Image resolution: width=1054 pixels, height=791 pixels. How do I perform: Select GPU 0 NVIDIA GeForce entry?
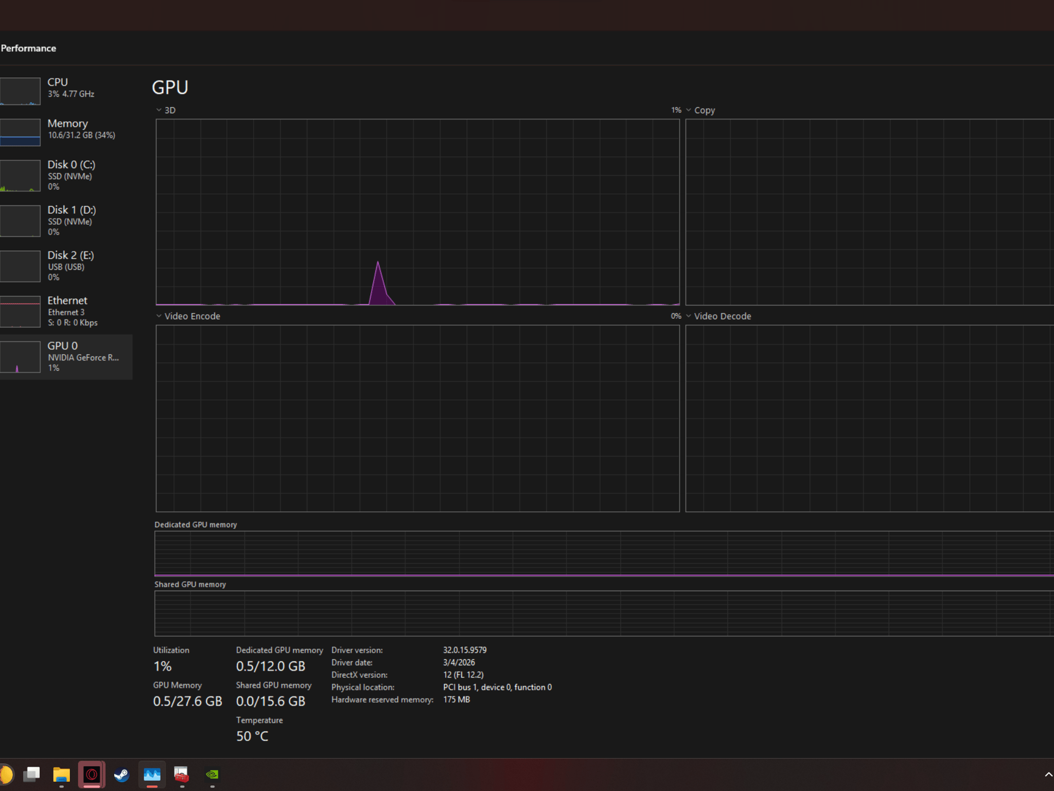pyautogui.click(x=66, y=356)
